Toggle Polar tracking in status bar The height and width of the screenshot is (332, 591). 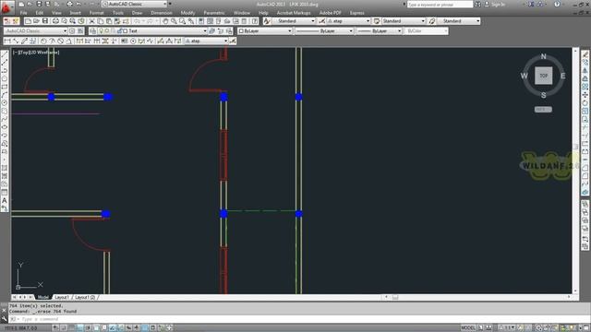[89, 328]
